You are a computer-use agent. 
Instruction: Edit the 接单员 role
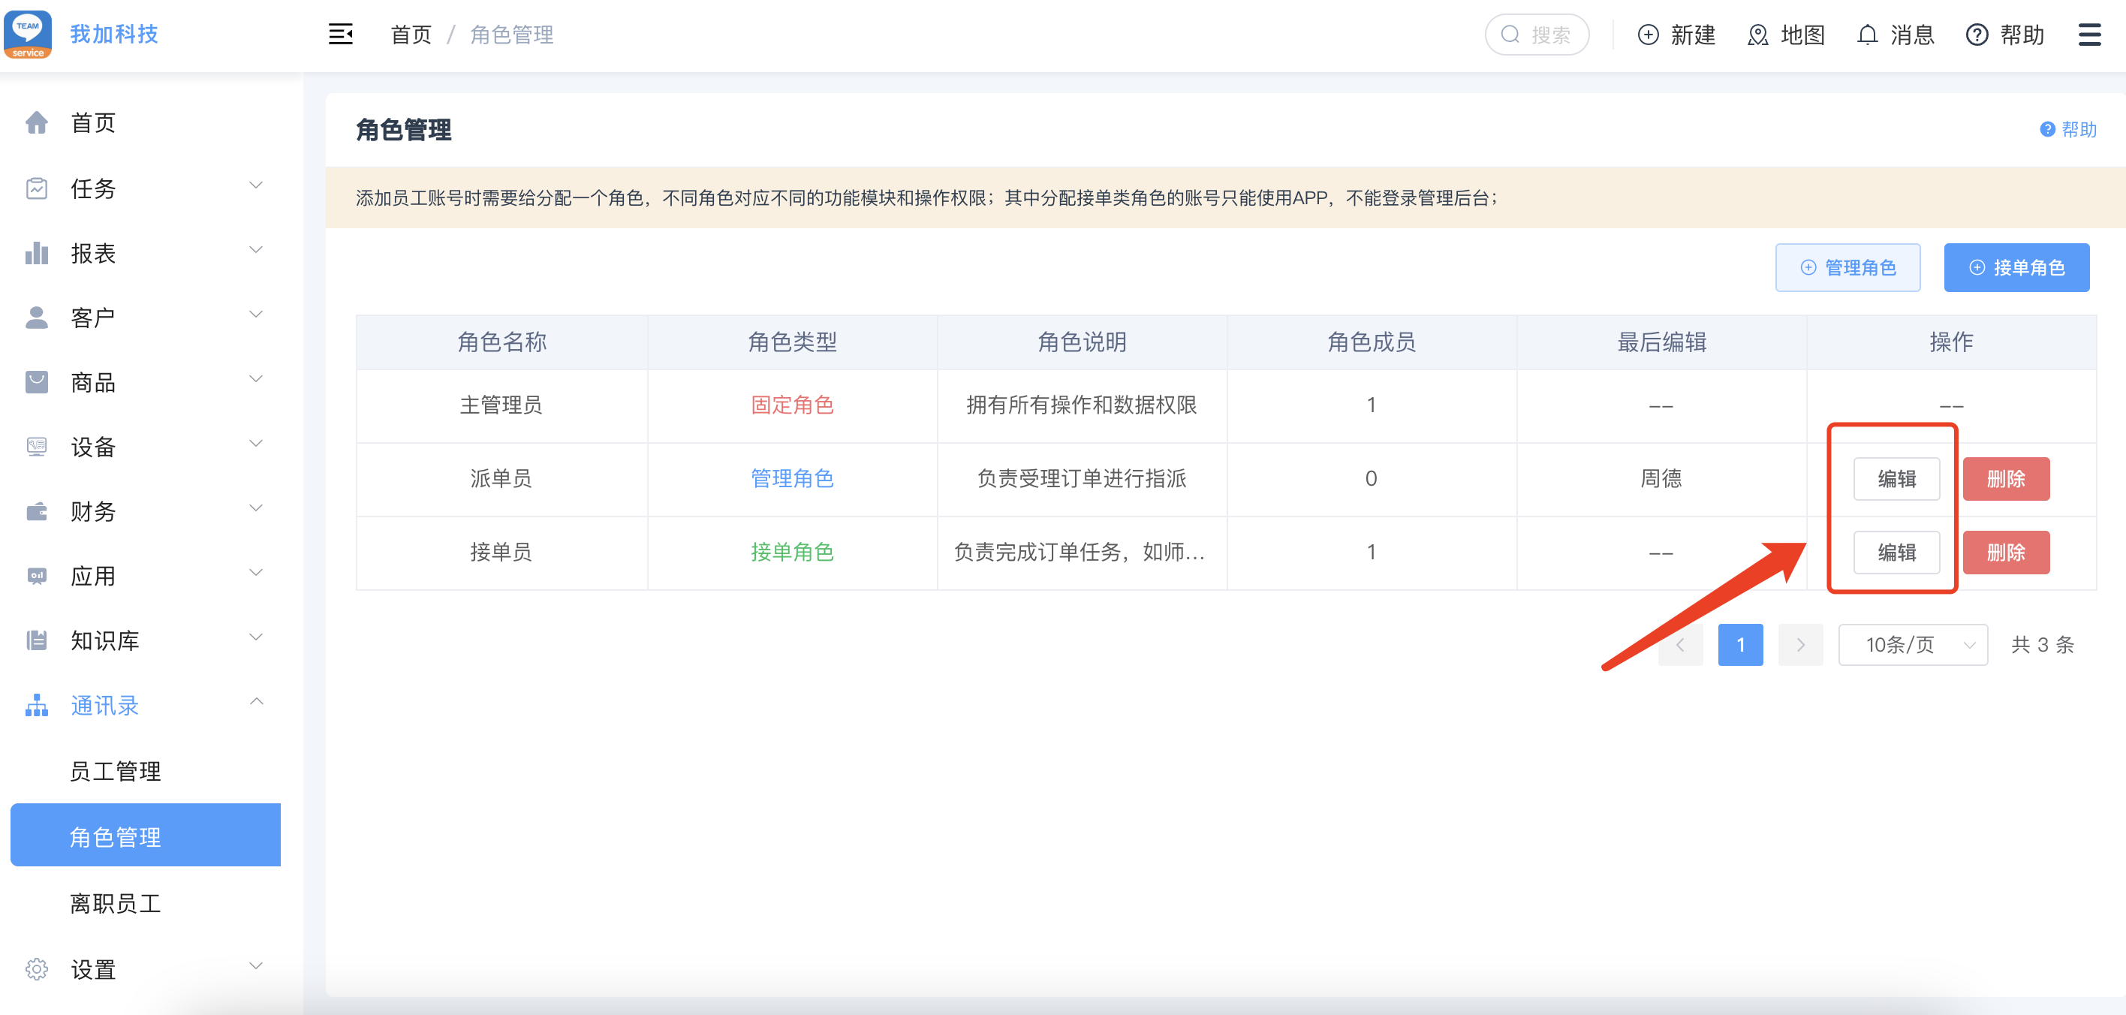tap(1896, 552)
